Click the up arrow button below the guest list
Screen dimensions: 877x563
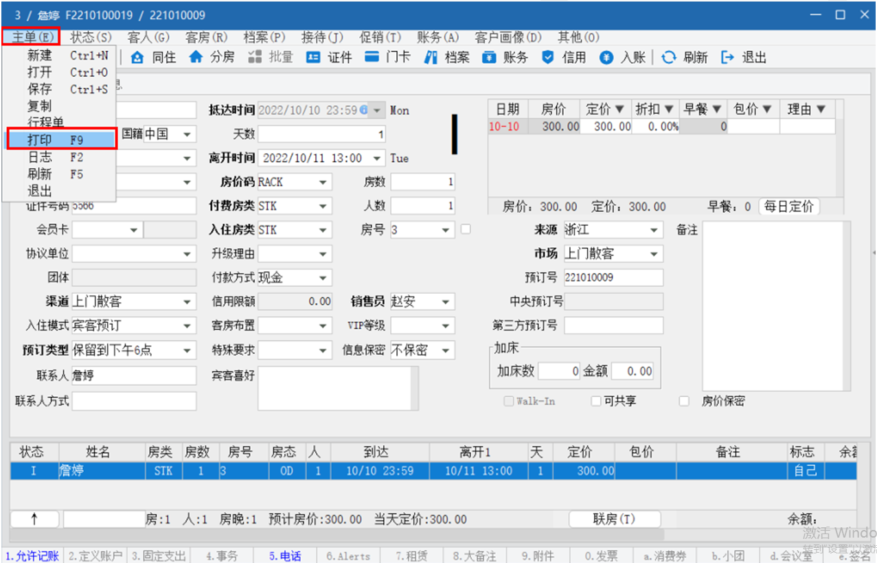click(x=35, y=520)
